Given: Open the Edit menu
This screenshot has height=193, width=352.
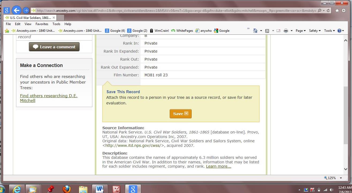Looking at the screenshot, I should click(x=18, y=24).
